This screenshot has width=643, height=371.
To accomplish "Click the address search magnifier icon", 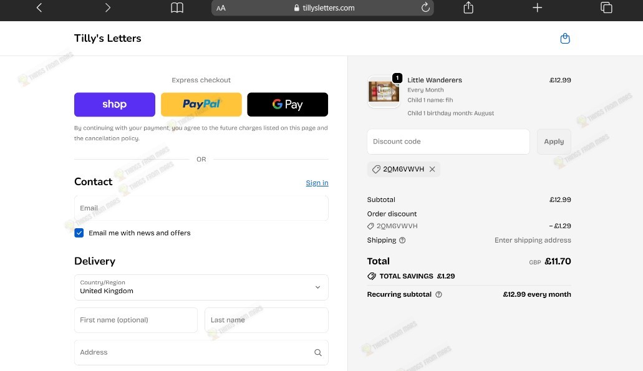I will pyautogui.click(x=318, y=352).
